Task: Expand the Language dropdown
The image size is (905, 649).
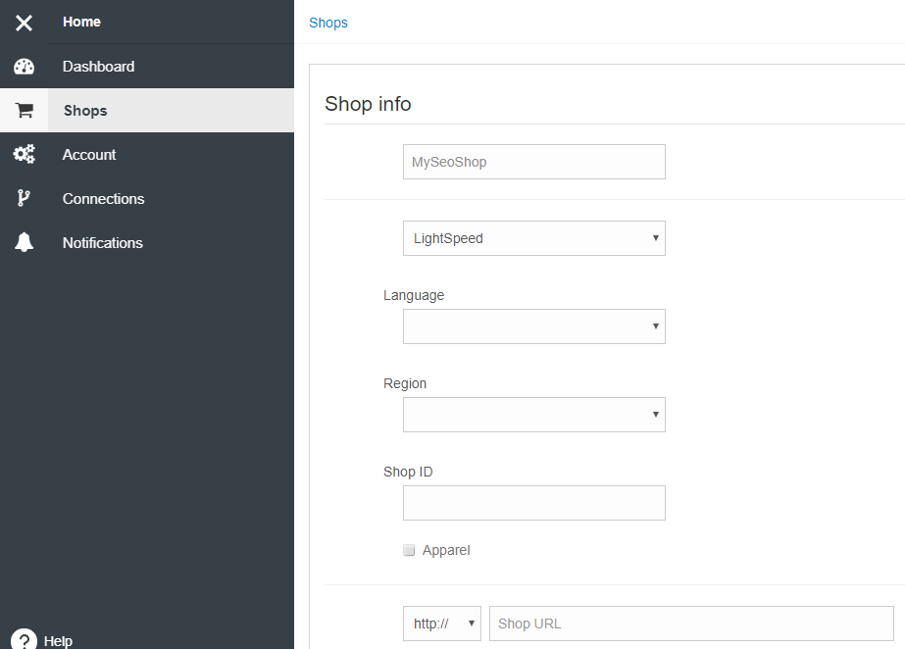Action: tap(533, 326)
